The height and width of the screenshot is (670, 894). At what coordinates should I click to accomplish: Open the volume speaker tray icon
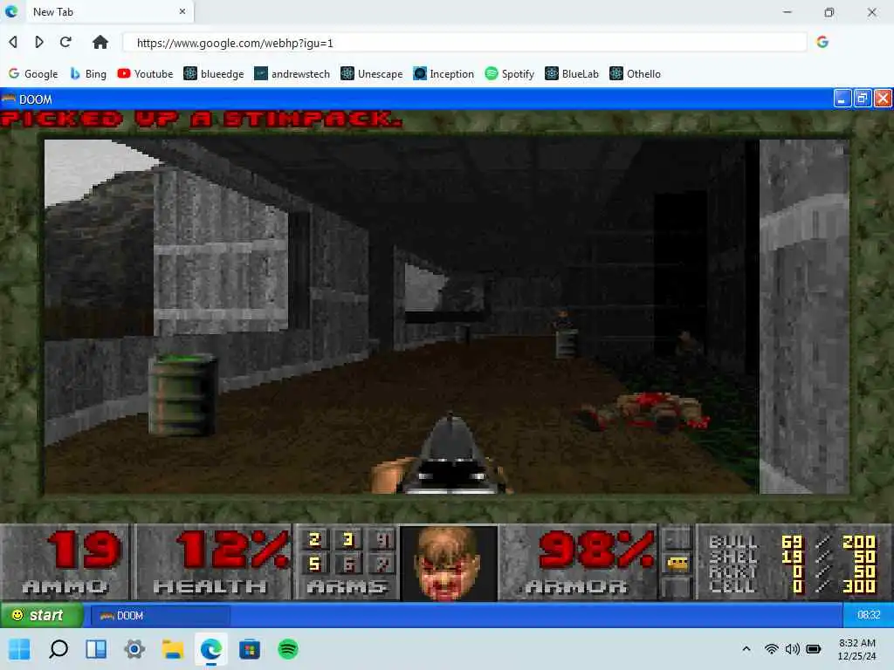click(x=793, y=649)
